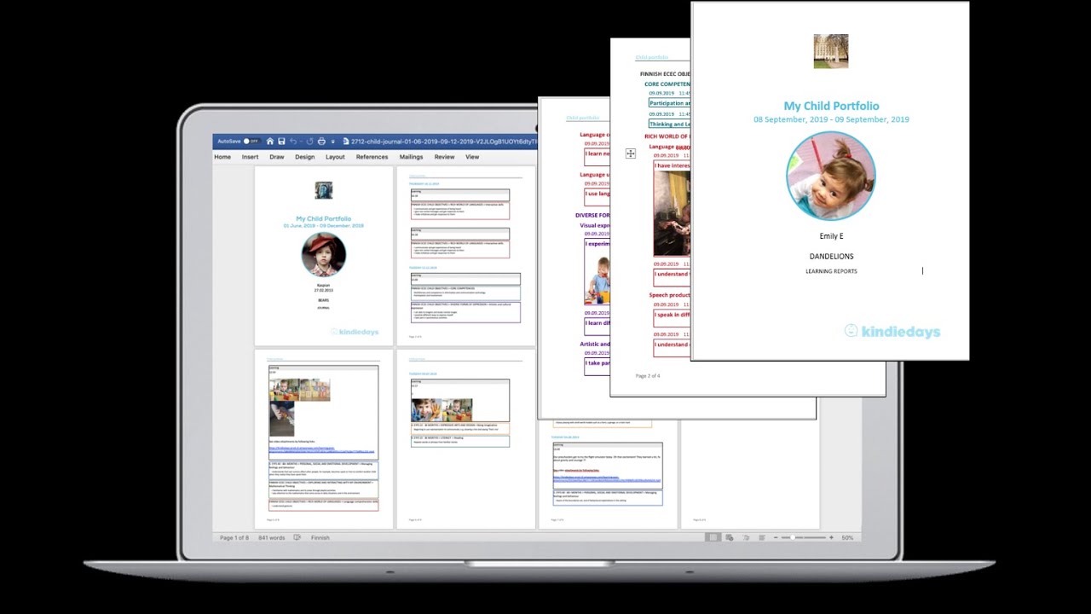
Task: Click the 'DANDELIONS' group name
Action: [831, 256]
